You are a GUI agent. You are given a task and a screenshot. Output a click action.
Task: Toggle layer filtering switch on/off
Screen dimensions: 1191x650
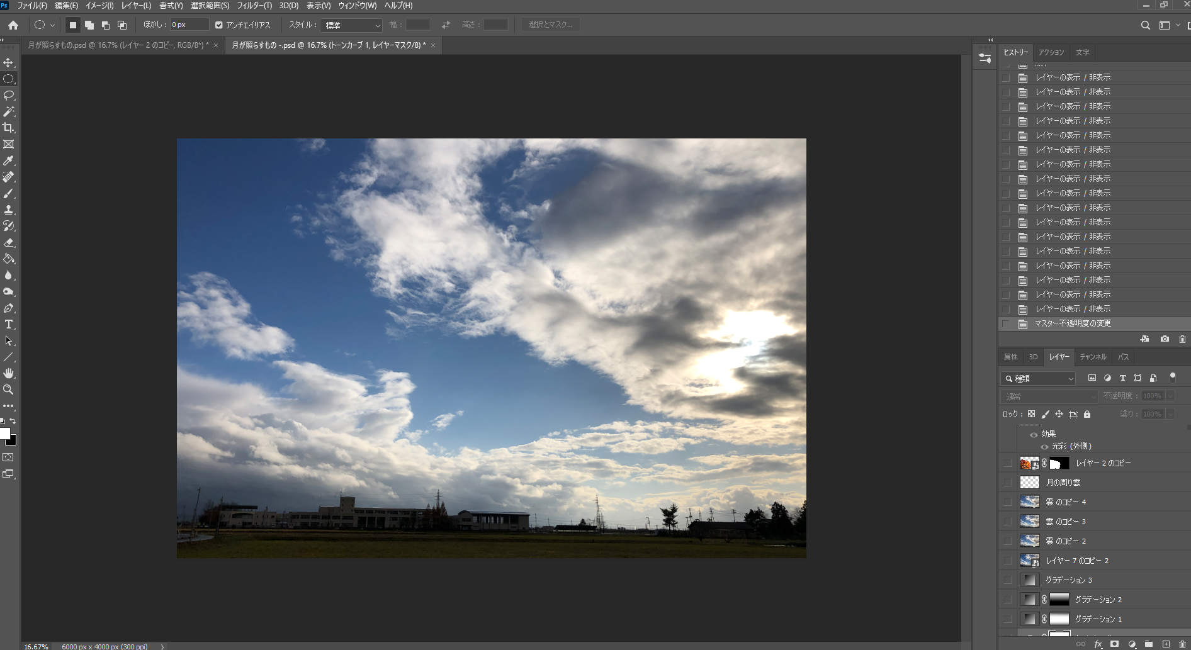pos(1172,378)
